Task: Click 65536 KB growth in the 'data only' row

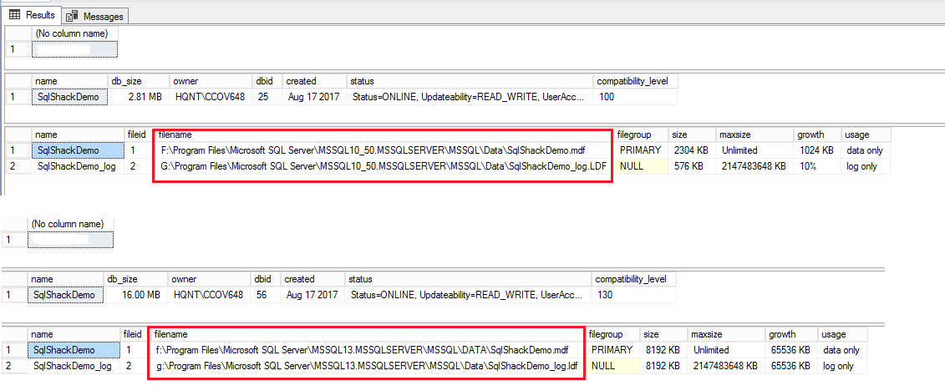Action: [x=791, y=349]
